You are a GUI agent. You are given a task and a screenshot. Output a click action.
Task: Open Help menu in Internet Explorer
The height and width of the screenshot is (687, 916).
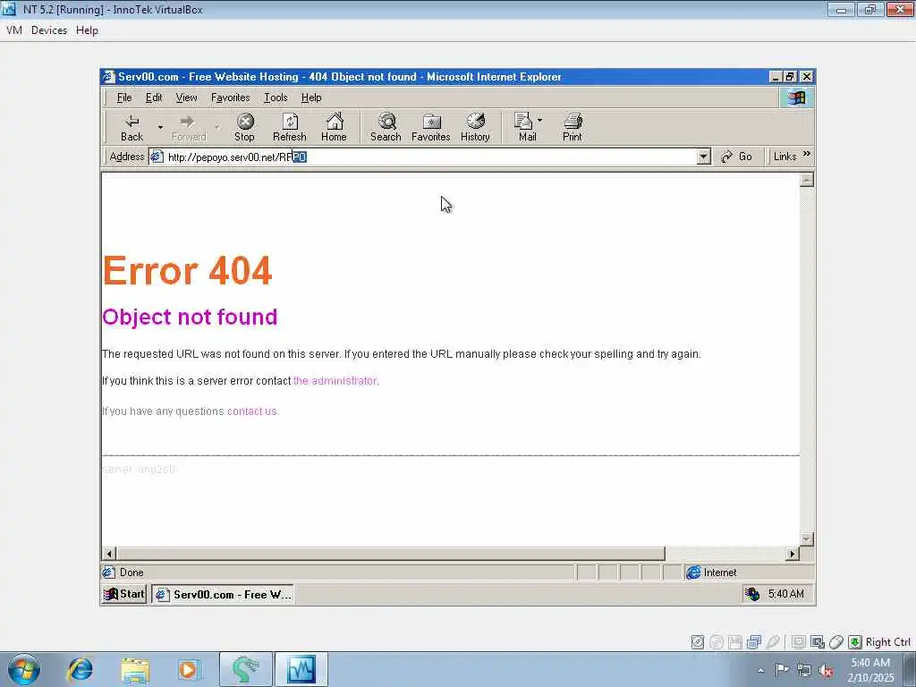(x=311, y=98)
